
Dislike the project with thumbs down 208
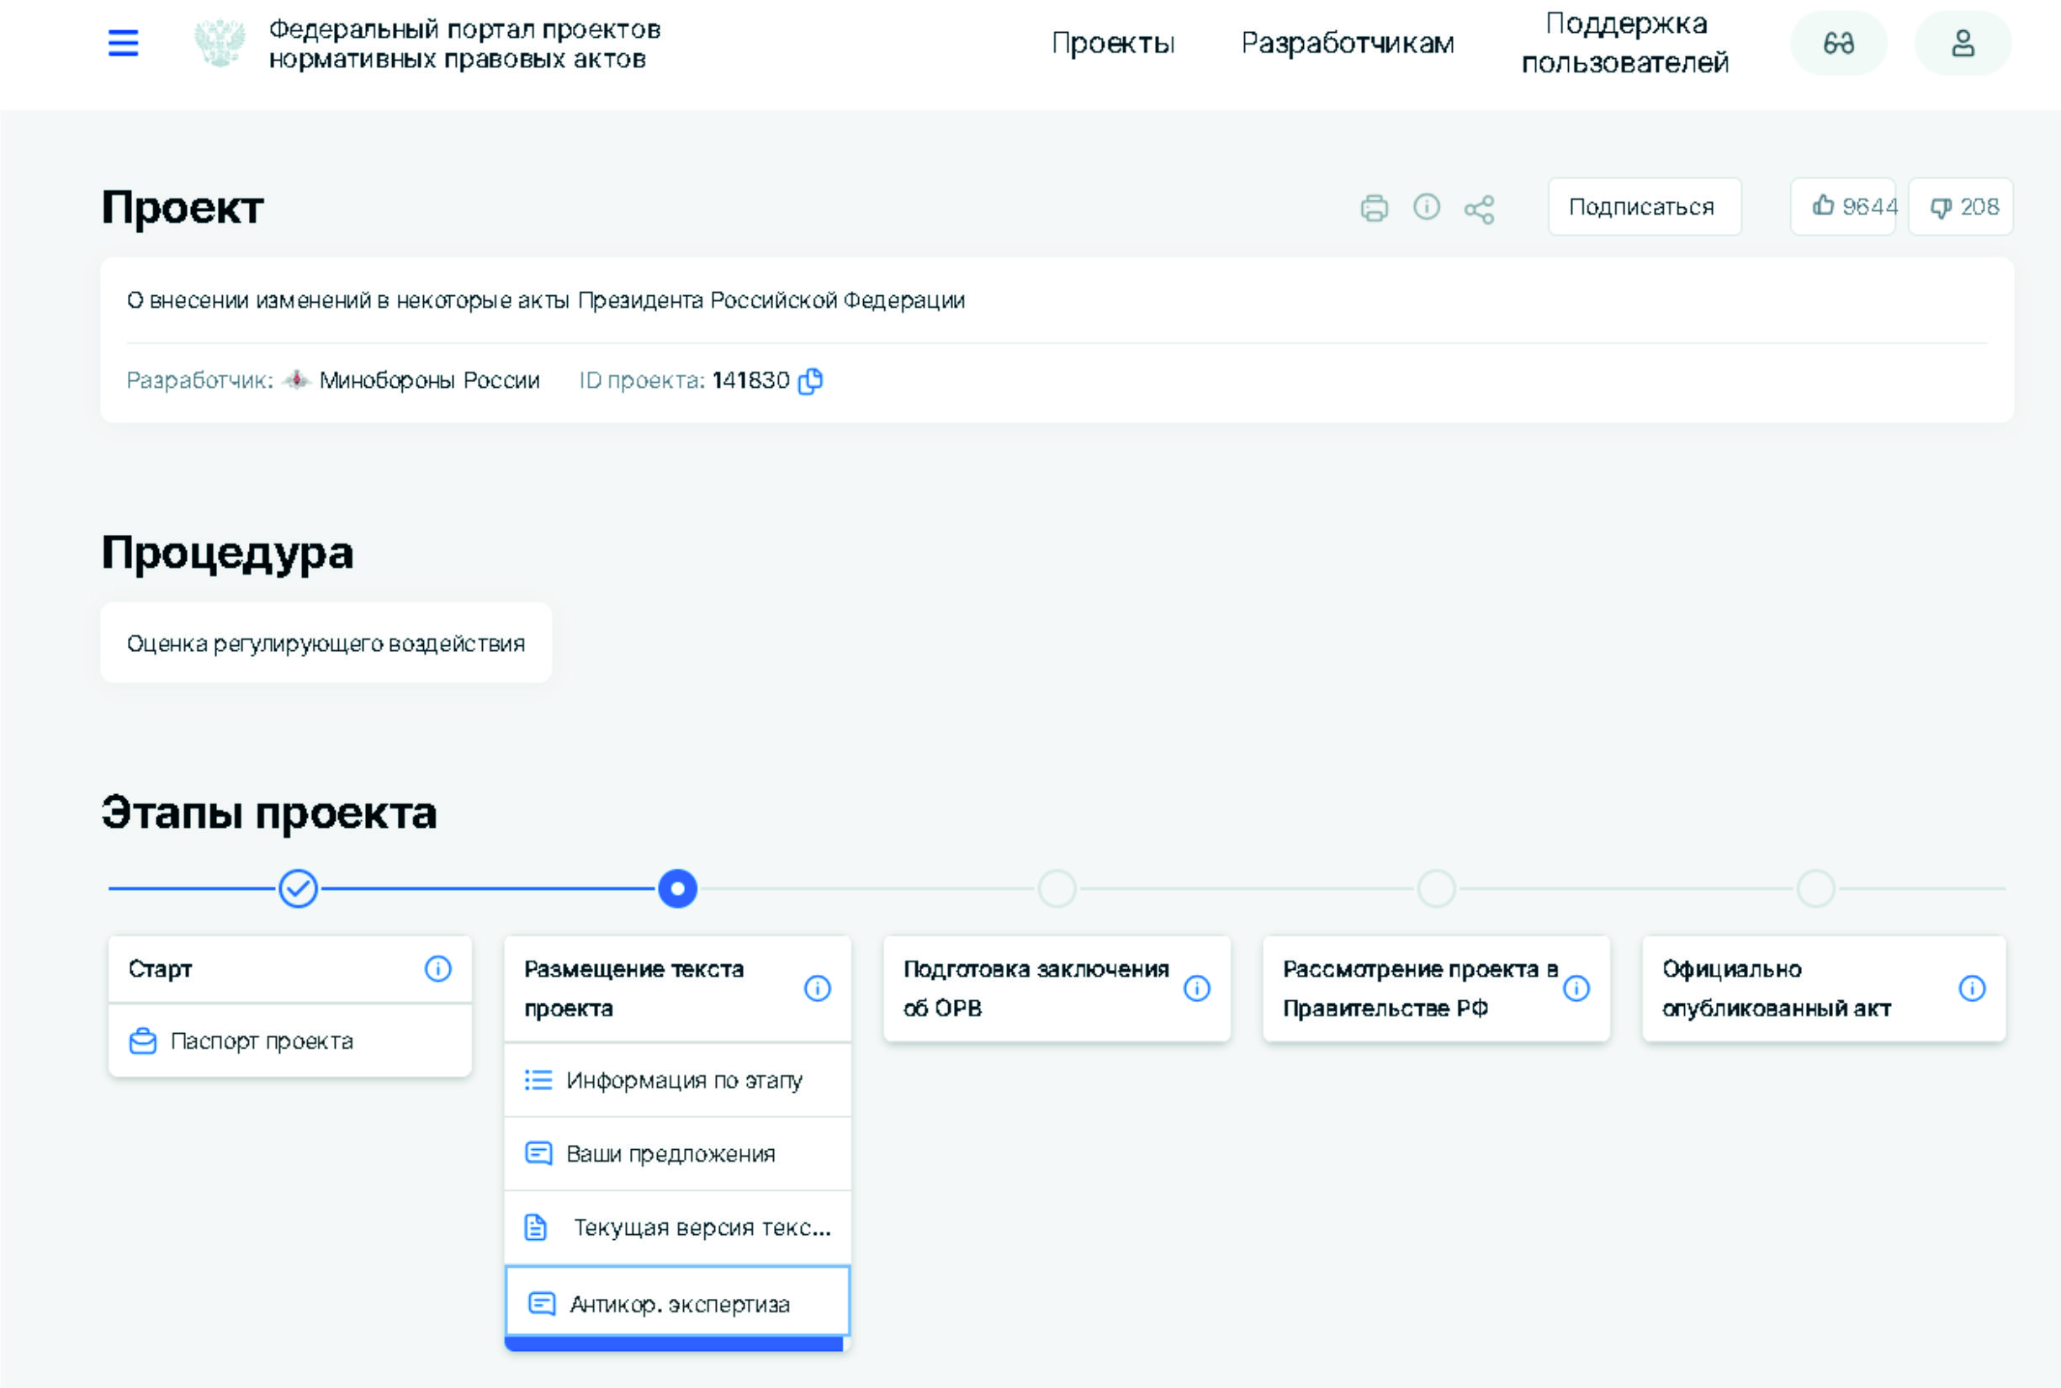(x=1960, y=207)
